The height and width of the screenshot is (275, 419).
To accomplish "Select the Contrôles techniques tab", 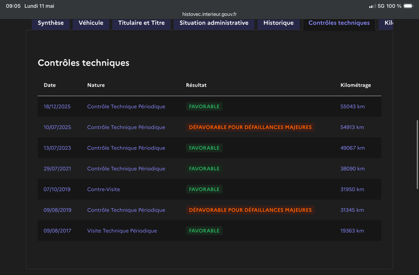I will [x=339, y=23].
